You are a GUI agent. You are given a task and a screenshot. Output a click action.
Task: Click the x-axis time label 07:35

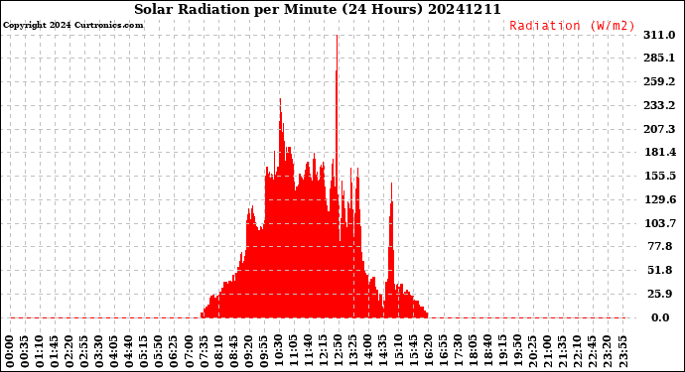[x=204, y=352]
